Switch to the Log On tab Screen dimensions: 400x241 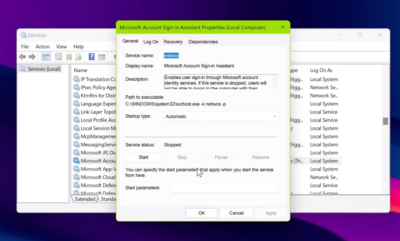coord(151,42)
